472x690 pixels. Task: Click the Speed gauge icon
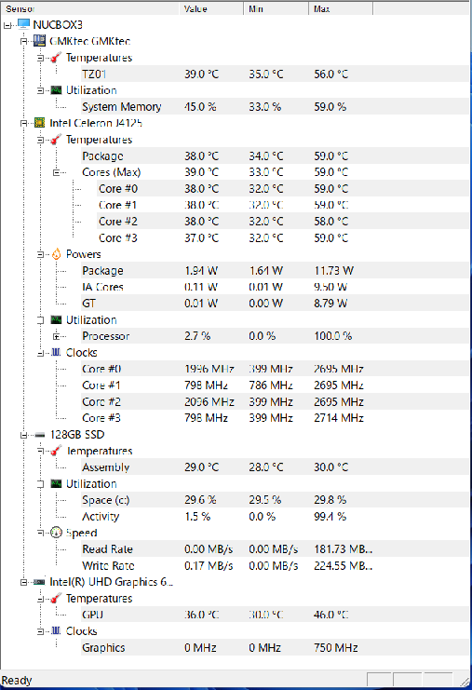[56, 533]
